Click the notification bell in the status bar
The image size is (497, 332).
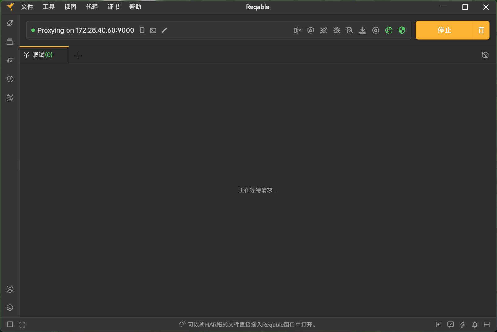474,325
